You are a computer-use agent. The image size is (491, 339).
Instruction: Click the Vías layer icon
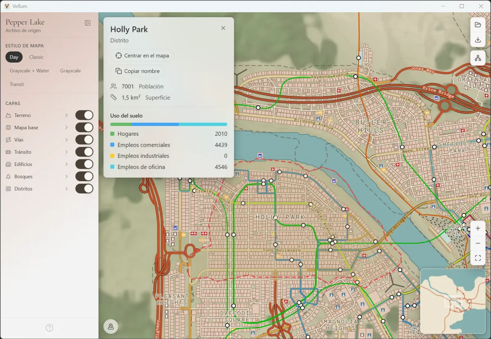8,140
